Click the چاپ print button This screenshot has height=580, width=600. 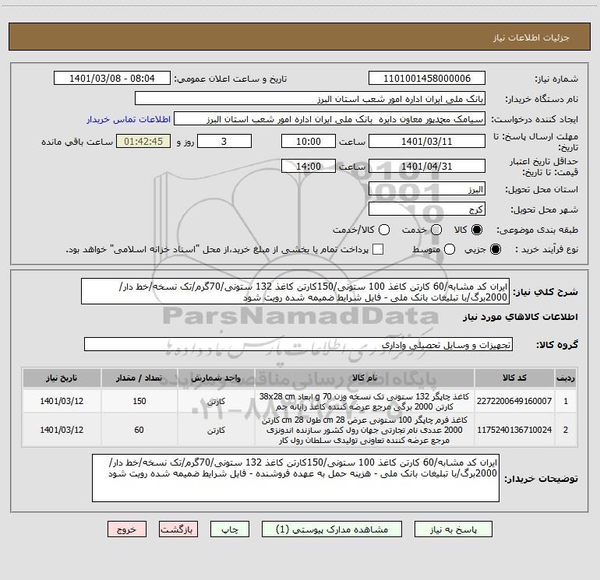pyautogui.click(x=230, y=529)
